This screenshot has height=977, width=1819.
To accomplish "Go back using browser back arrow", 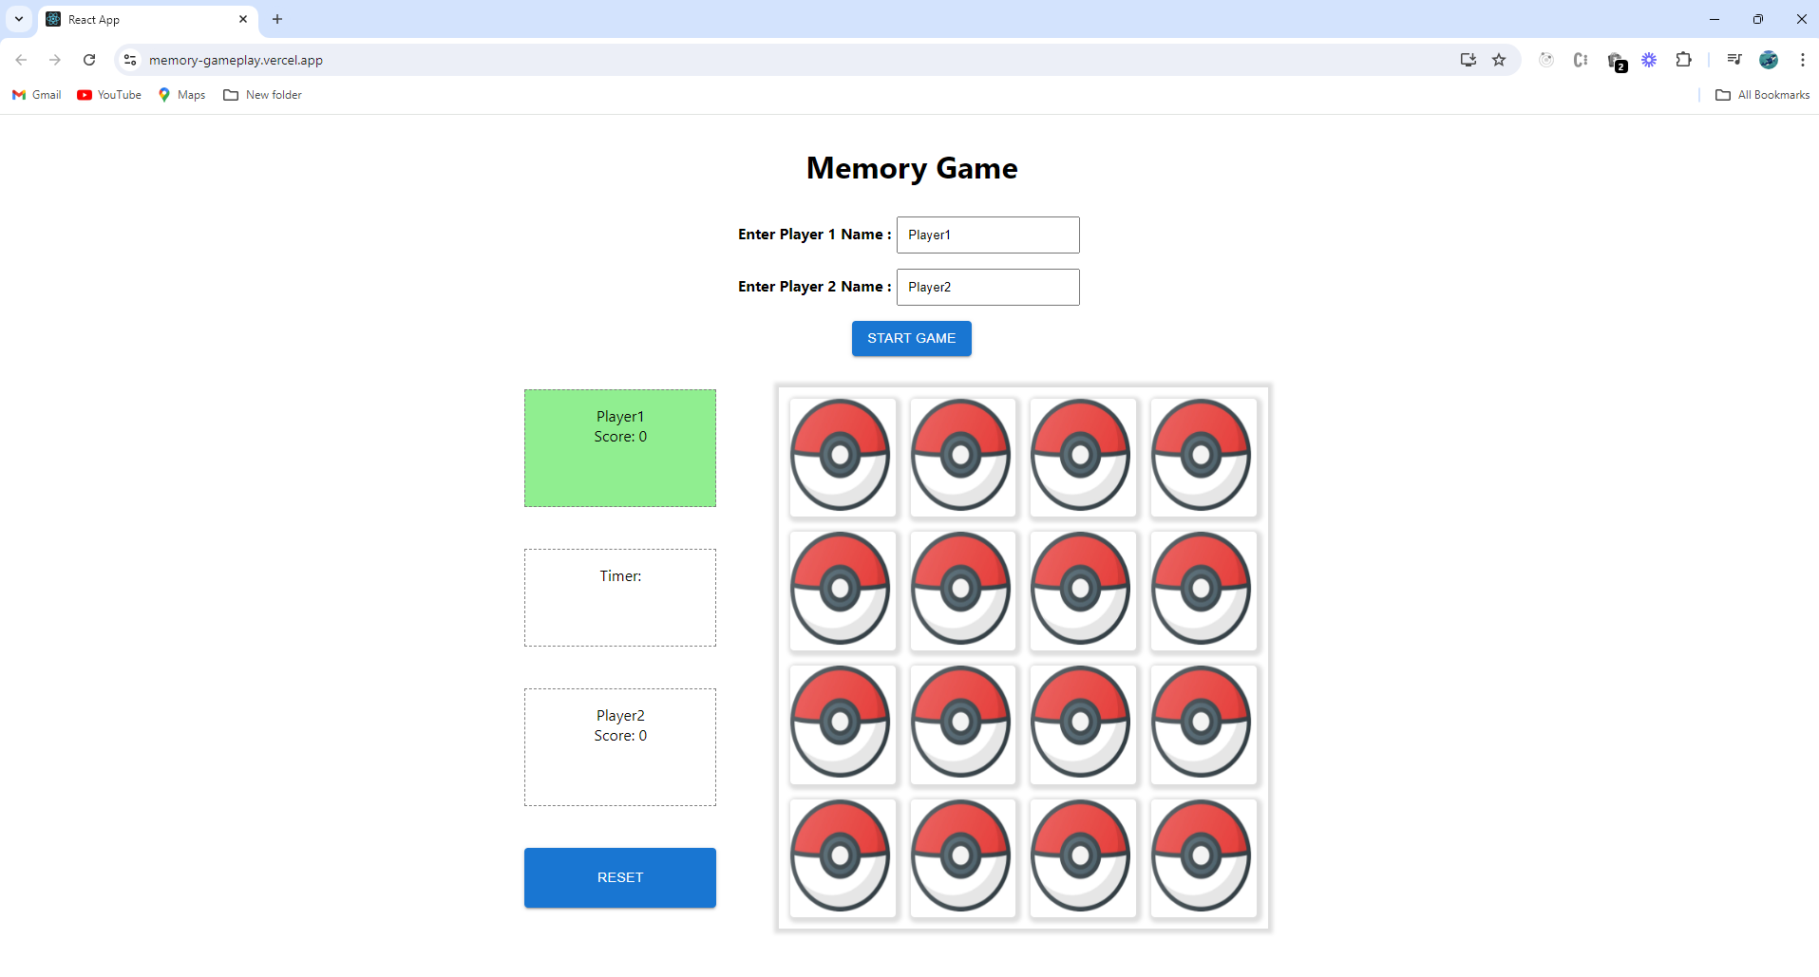I will pyautogui.click(x=21, y=60).
